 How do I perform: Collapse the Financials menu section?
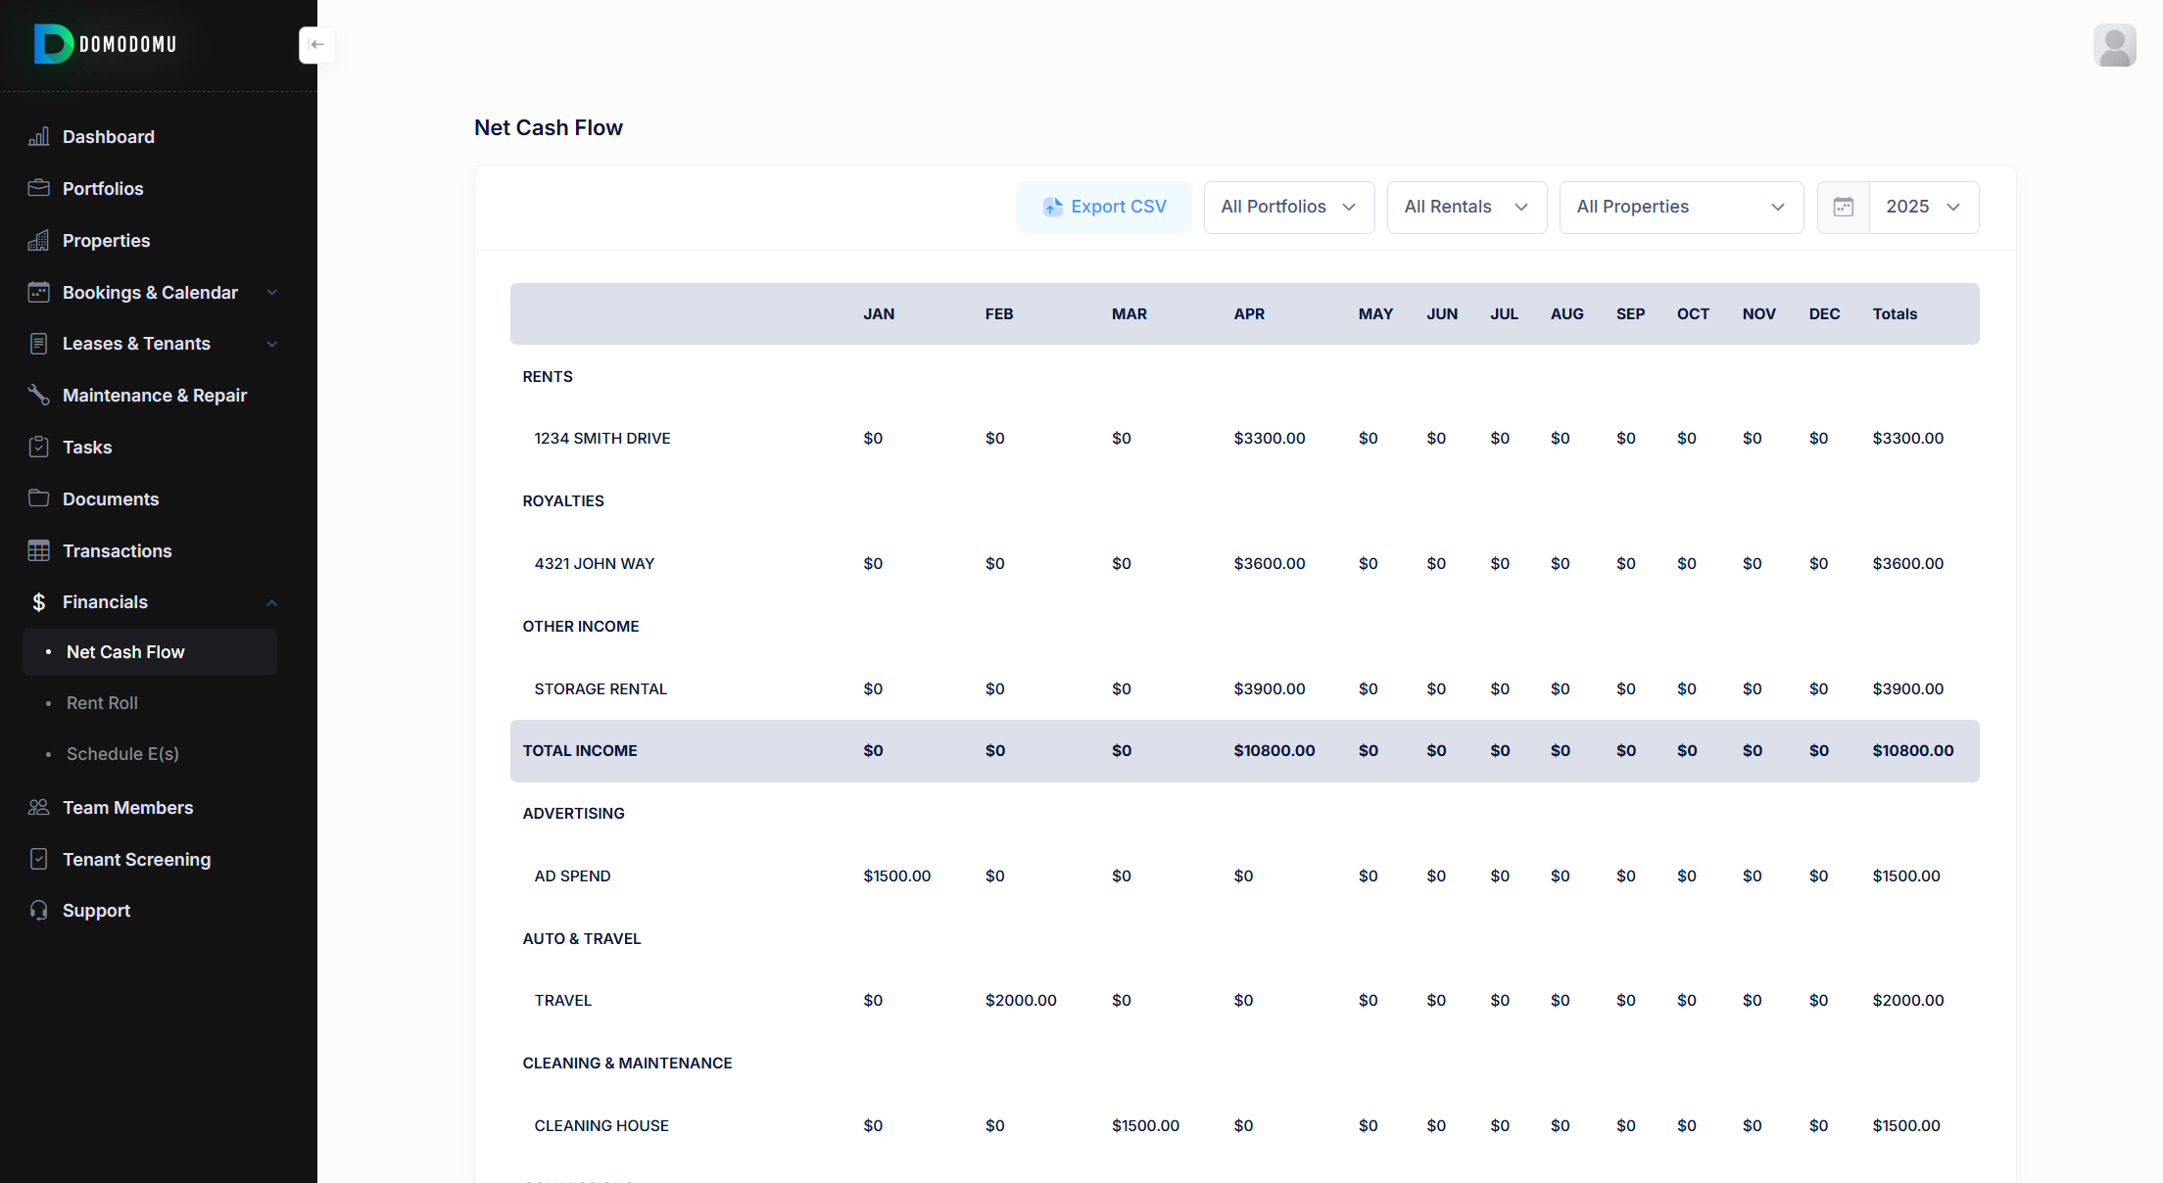pos(272,602)
